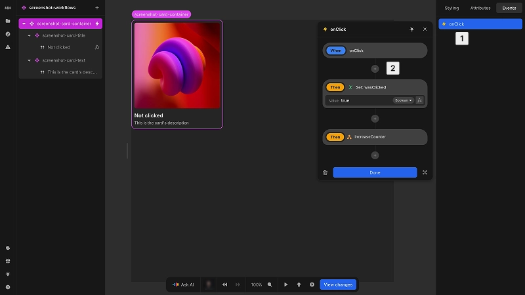The image size is (525, 295).
Task: Click the app logo at top-left corner
Action: point(8,8)
